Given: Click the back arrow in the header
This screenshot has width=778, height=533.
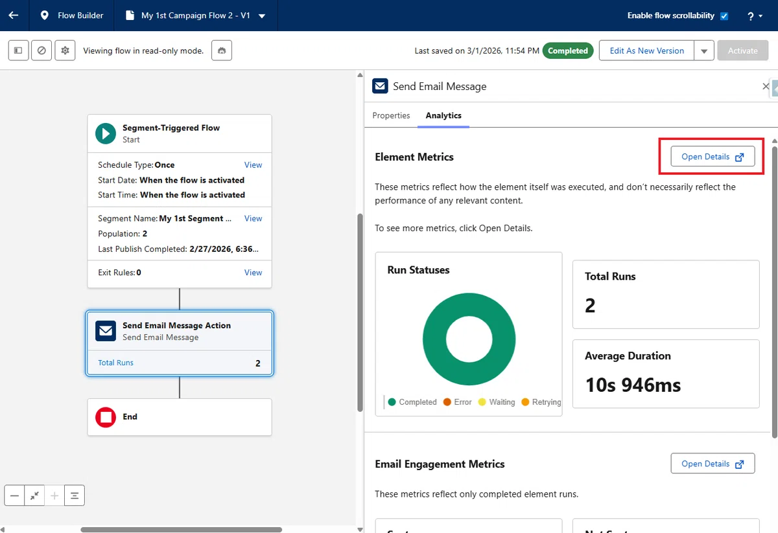Looking at the screenshot, I should (x=13, y=16).
